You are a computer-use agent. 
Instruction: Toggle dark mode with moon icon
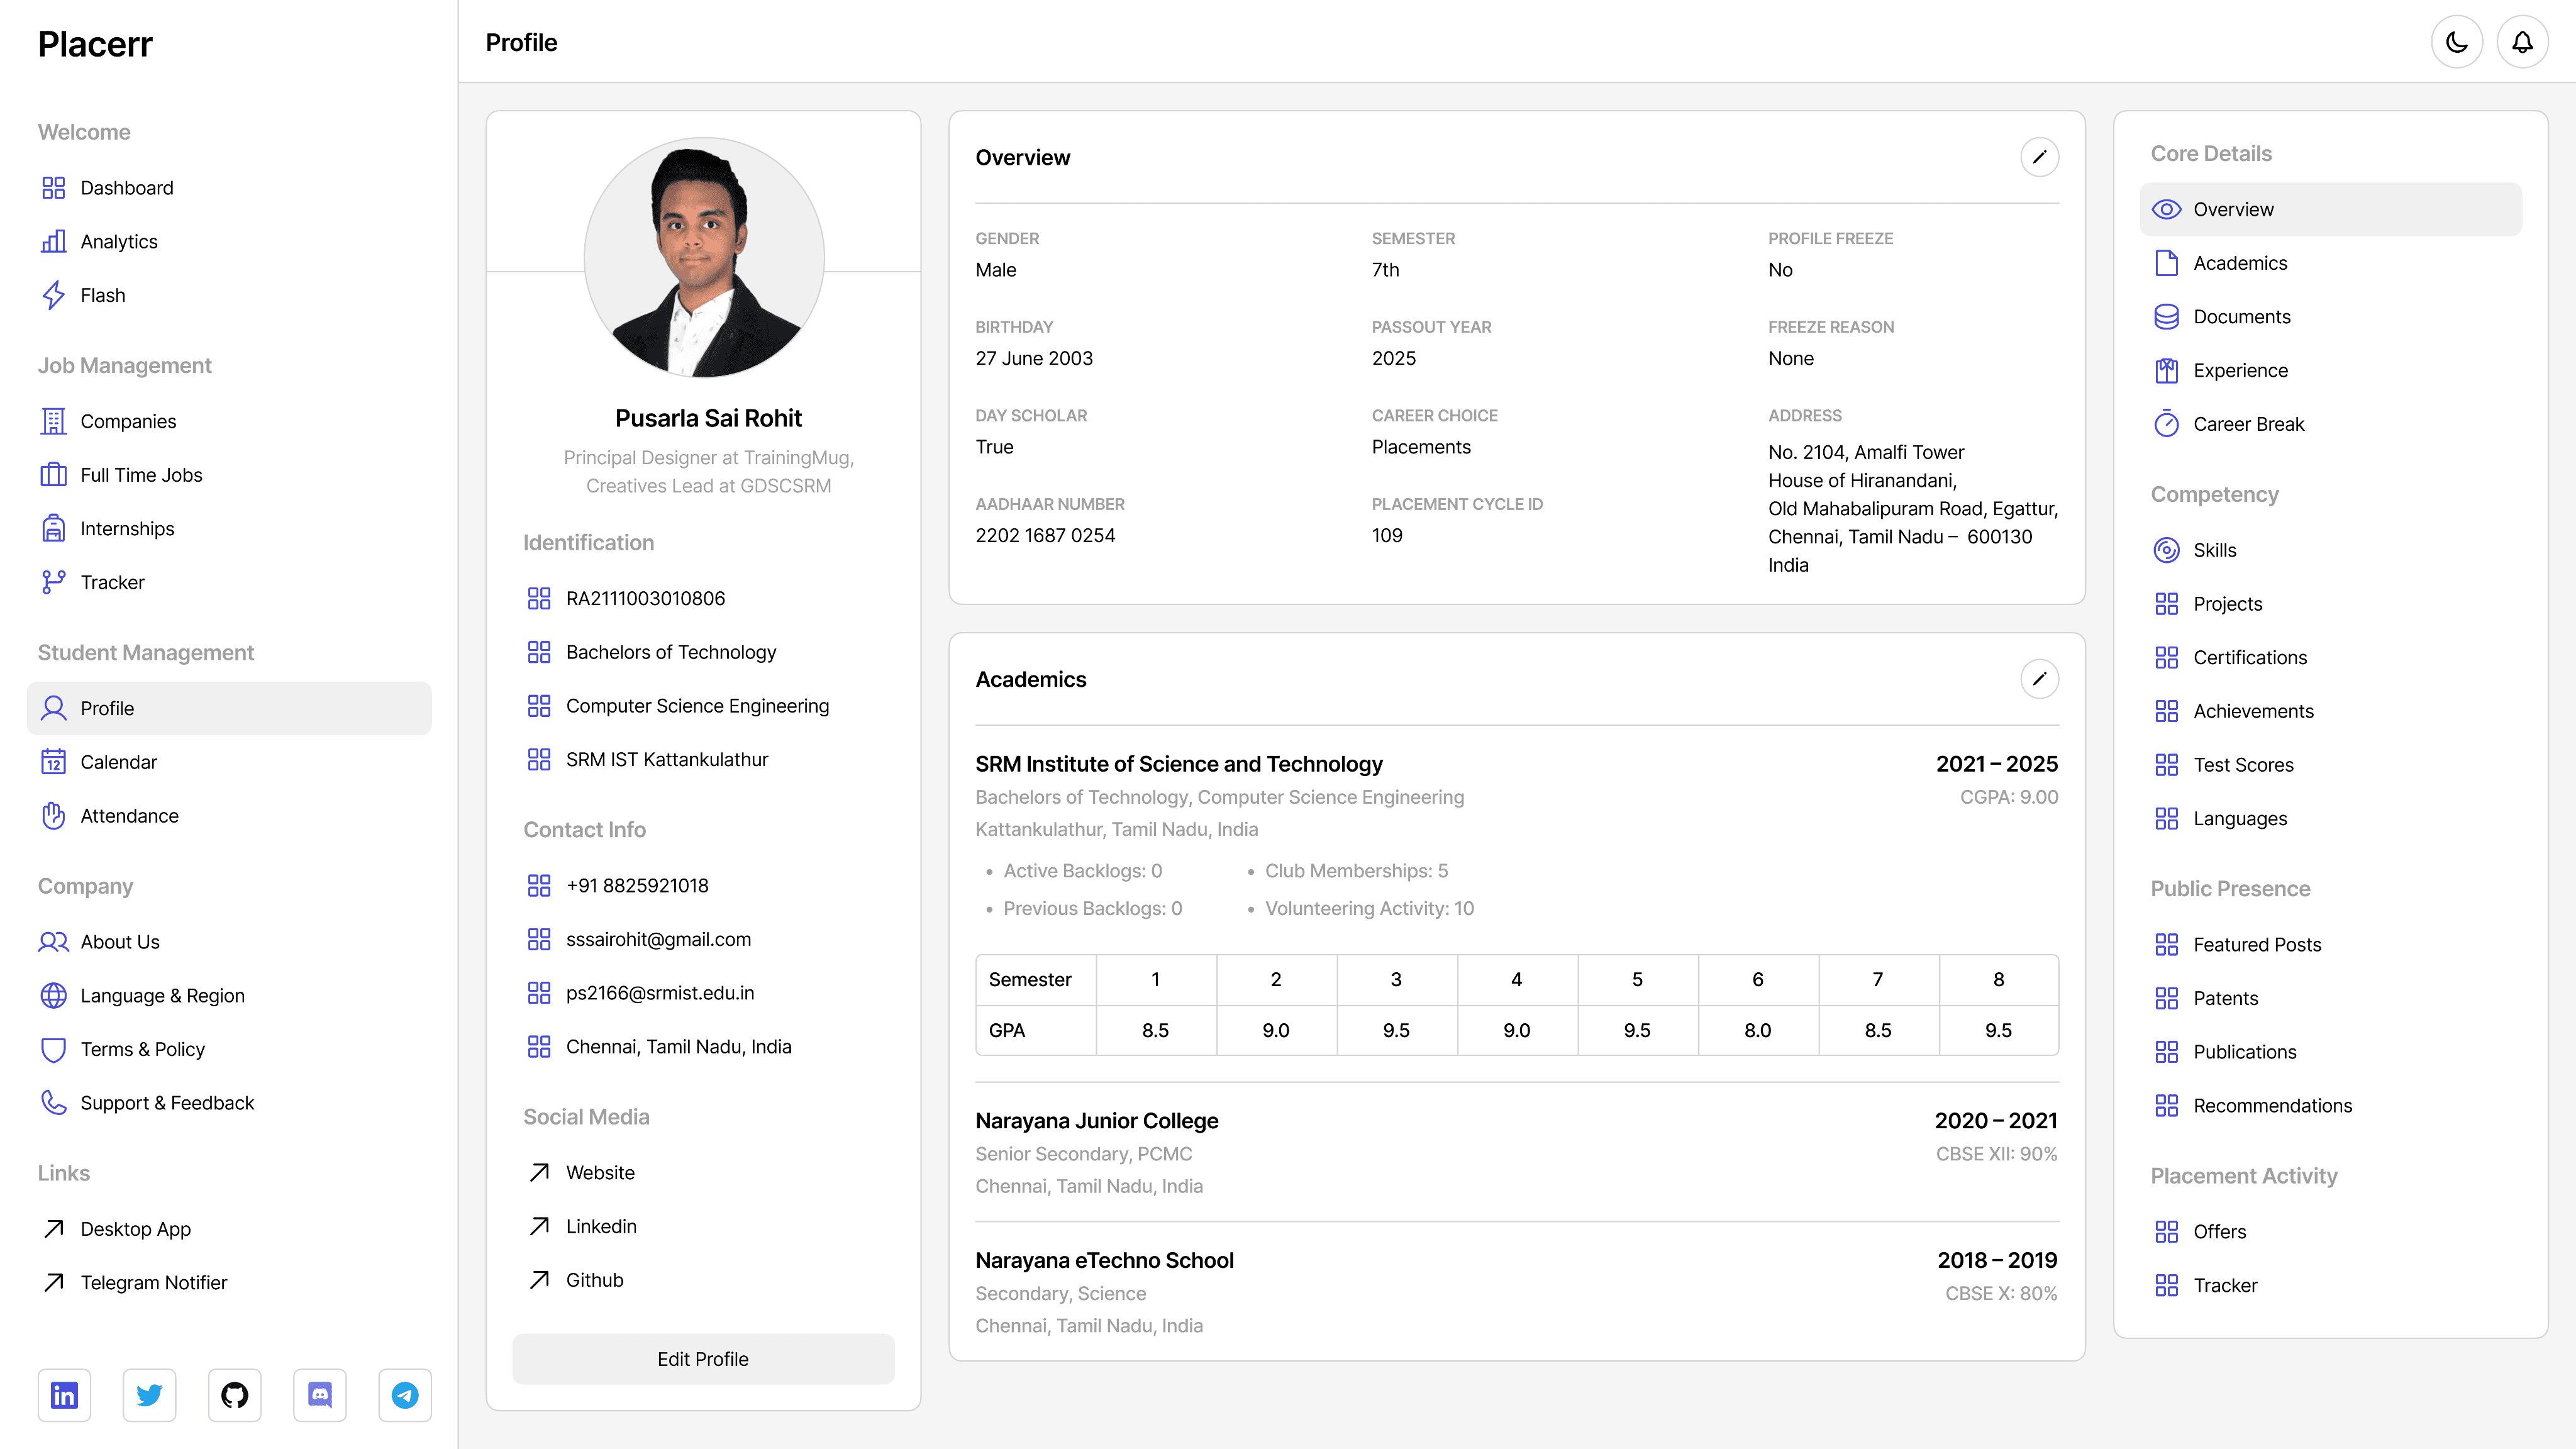(2456, 42)
